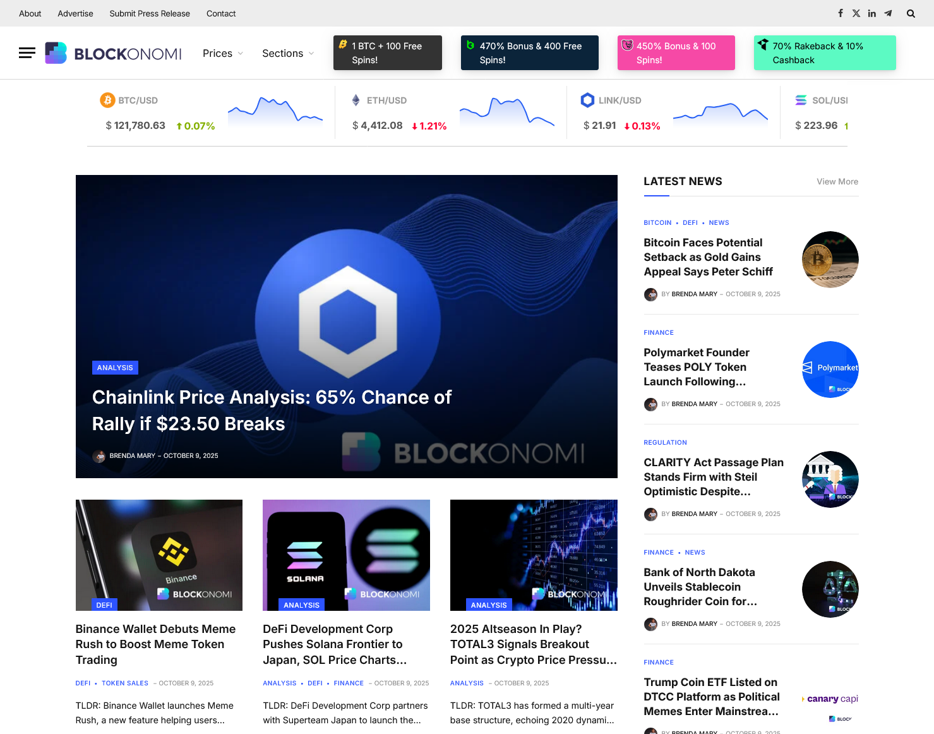Click the Solana ticker icon
The width and height of the screenshot is (934, 734).
(801, 100)
